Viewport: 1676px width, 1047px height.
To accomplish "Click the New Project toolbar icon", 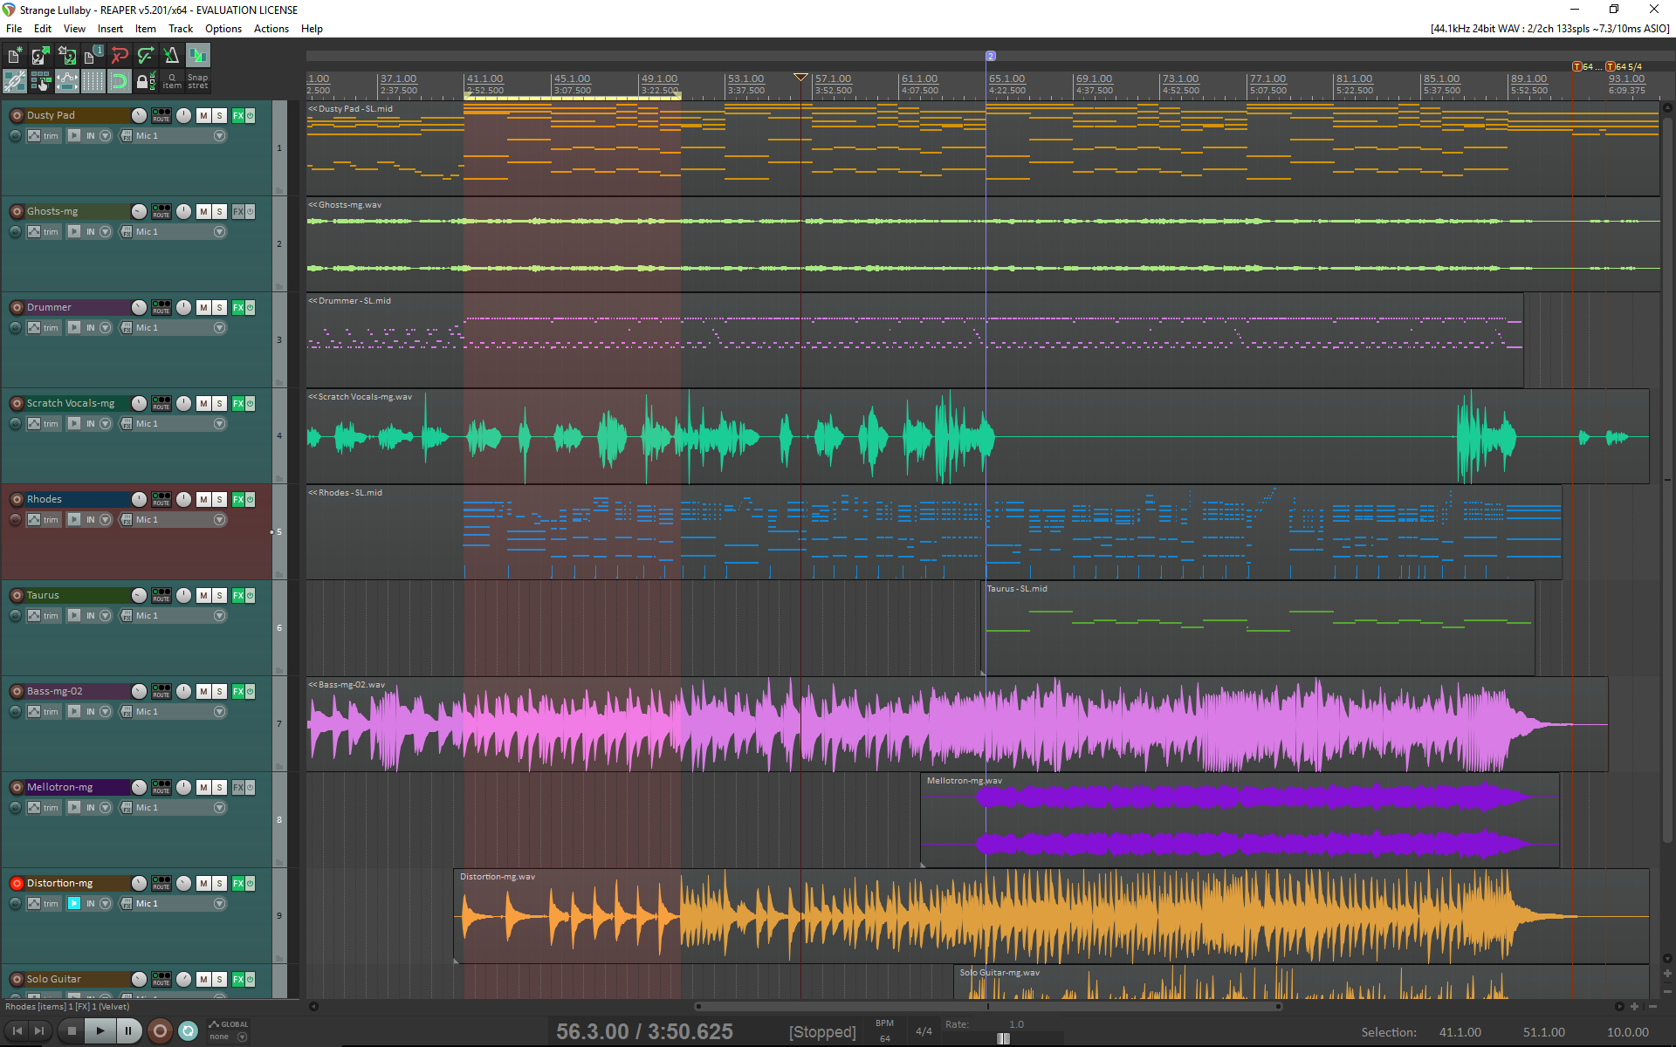I will click(x=15, y=56).
